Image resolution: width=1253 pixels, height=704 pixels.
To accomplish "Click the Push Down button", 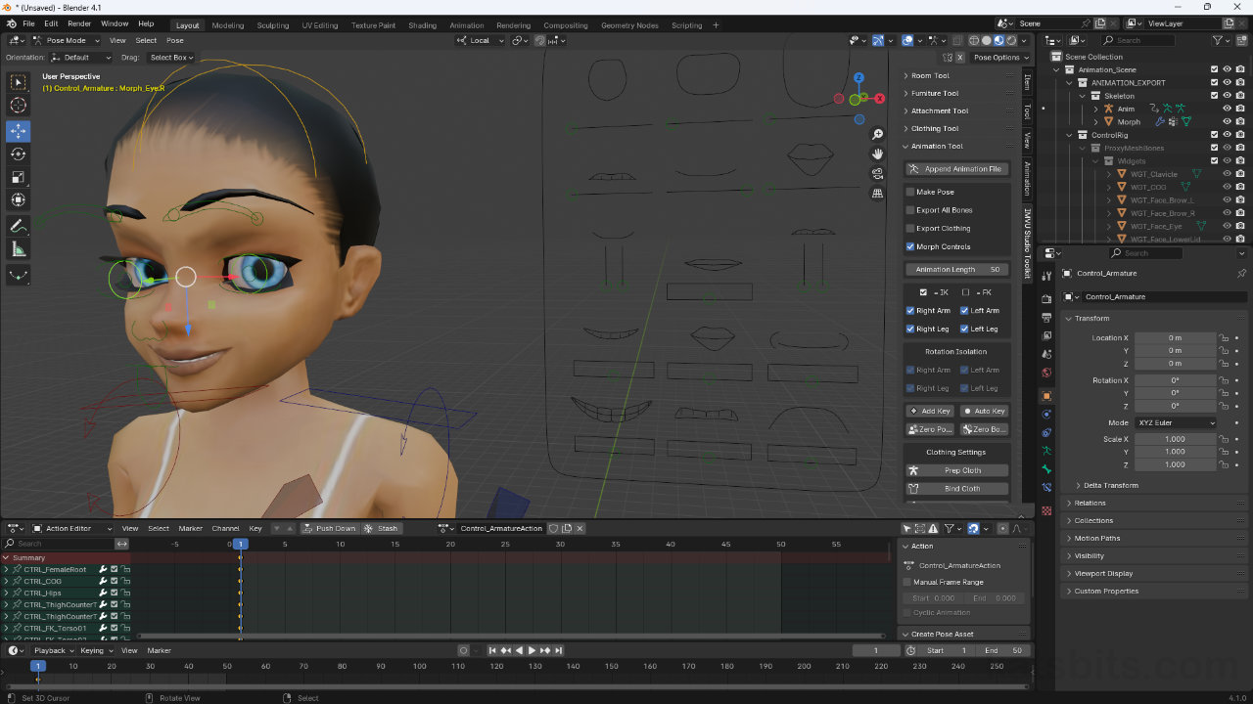I will (329, 528).
